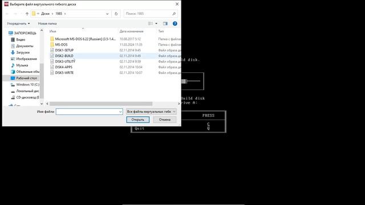Toggle the preview pane icon
This screenshot has height=205, width=365.
pos(165,23)
